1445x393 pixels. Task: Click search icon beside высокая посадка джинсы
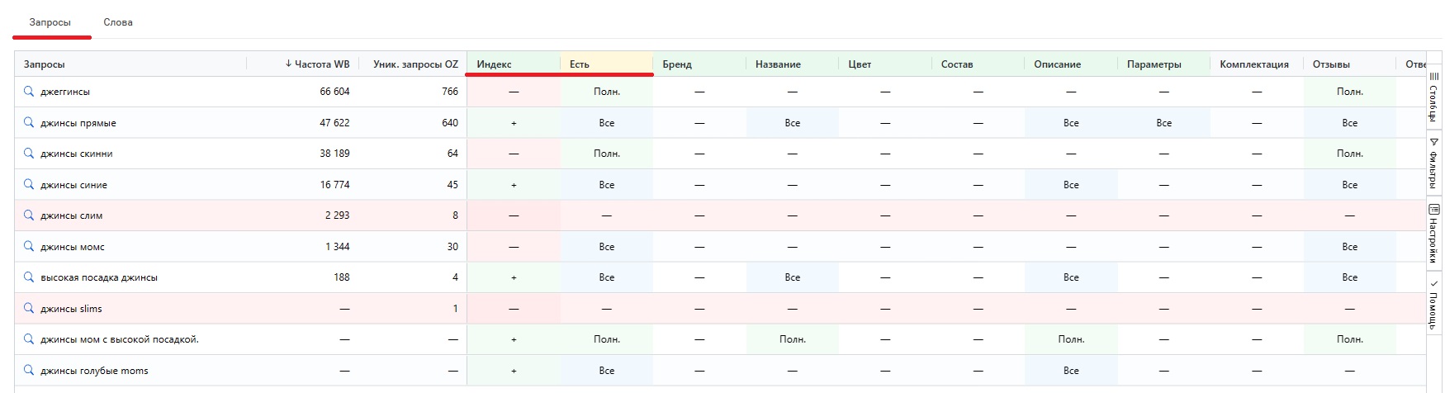tap(29, 277)
